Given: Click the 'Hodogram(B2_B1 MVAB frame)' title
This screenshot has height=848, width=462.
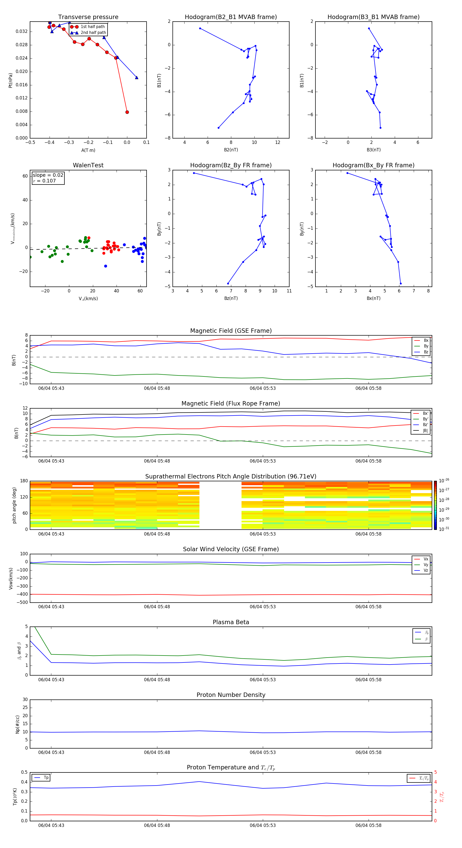Looking at the screenshot, I should [x=231, y=17].
